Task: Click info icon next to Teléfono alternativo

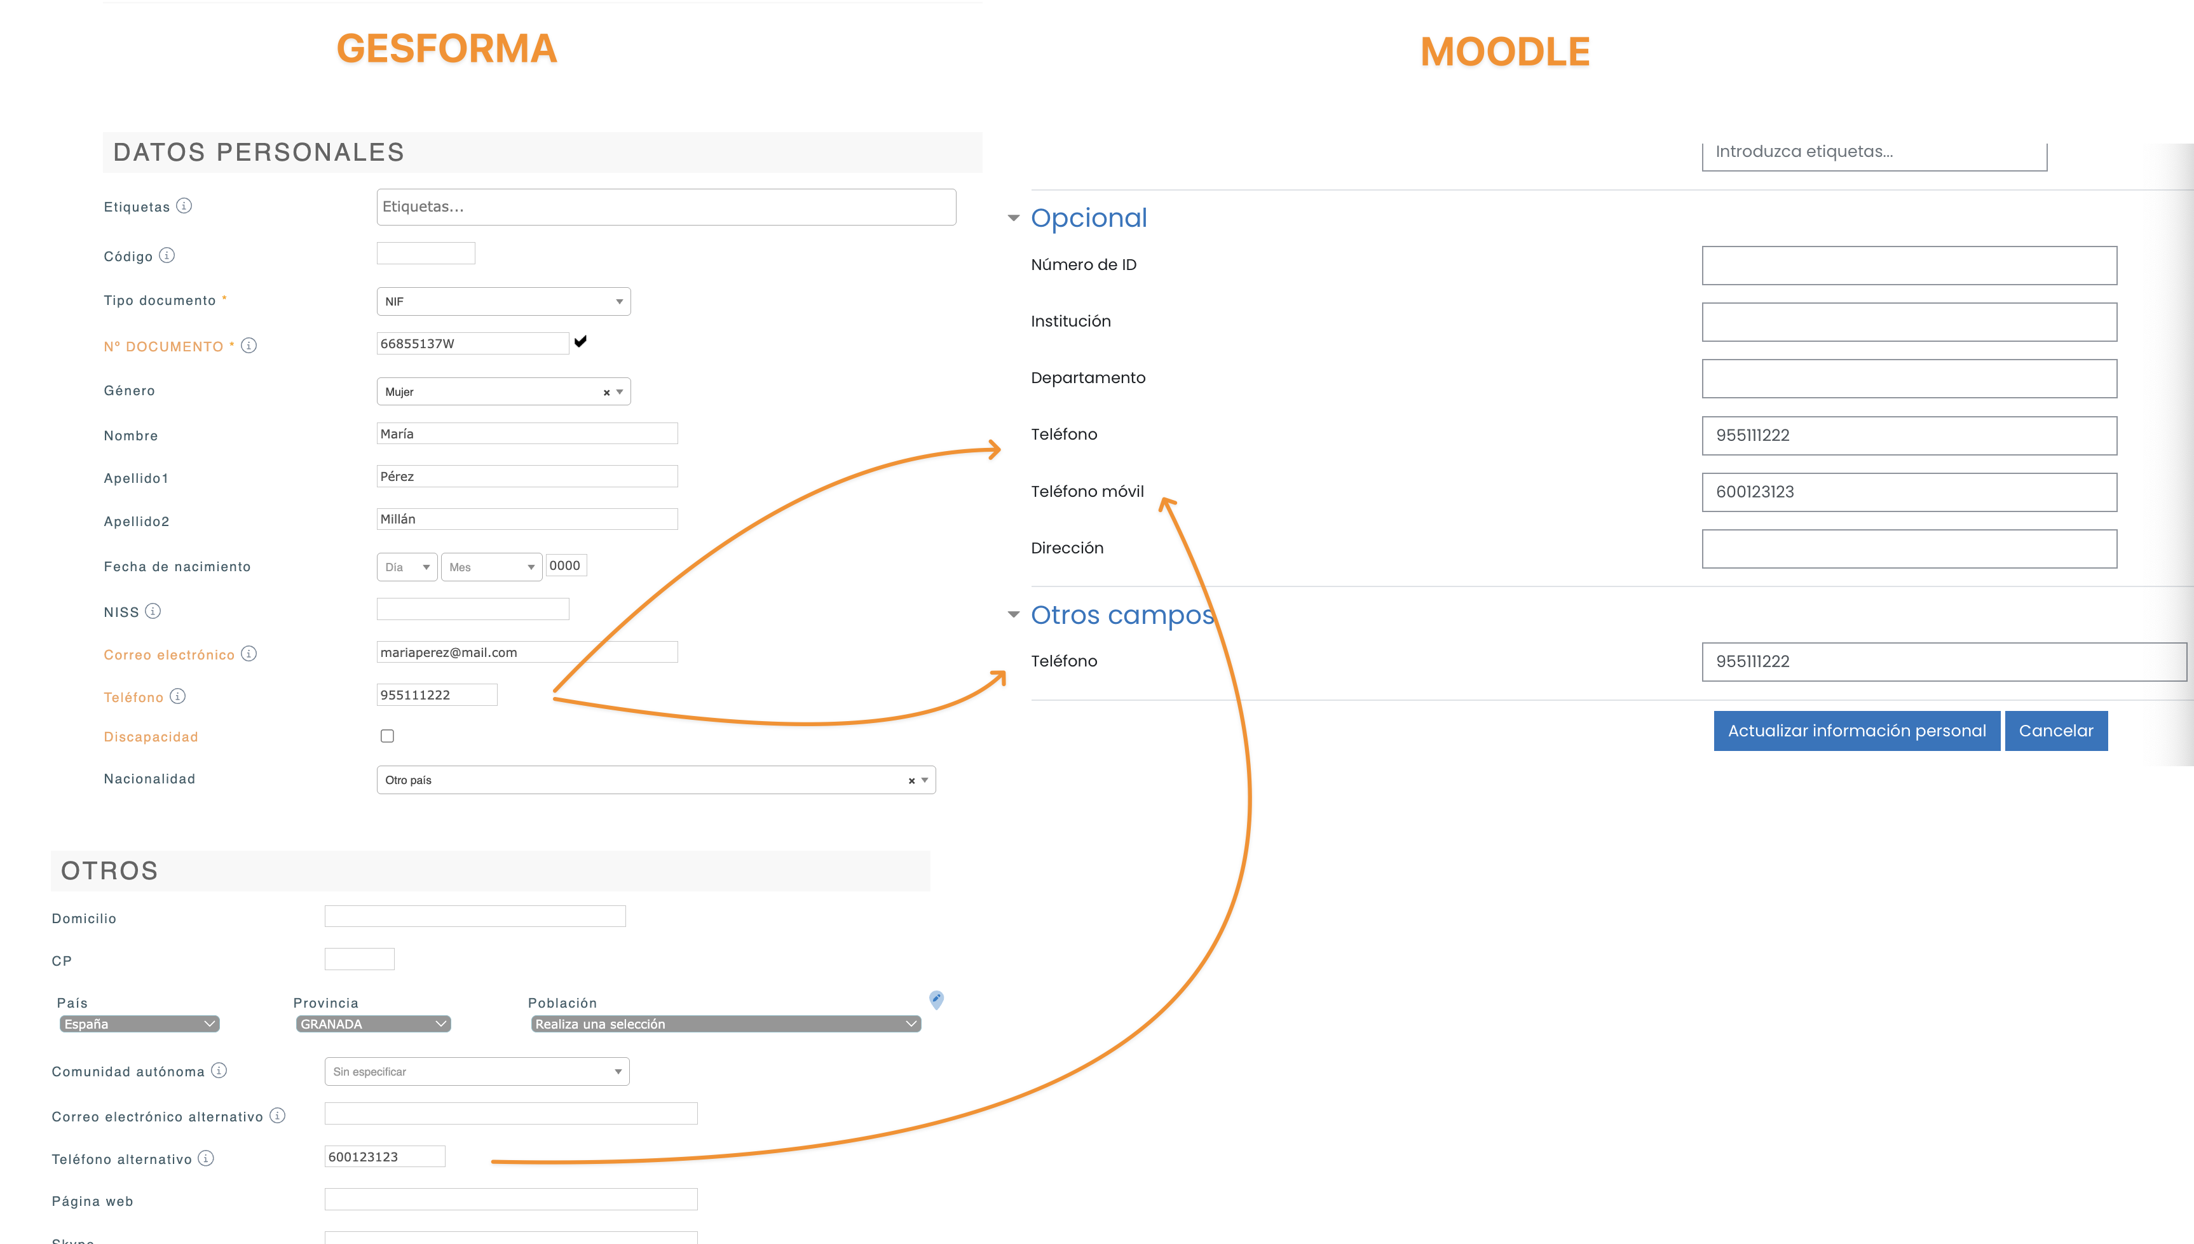Action: click(x=206, y=1158)
